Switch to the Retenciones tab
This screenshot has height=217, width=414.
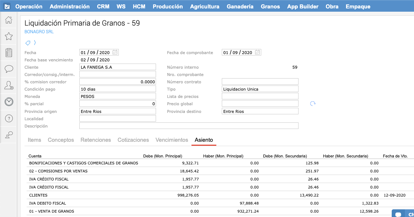pos(96,140)
